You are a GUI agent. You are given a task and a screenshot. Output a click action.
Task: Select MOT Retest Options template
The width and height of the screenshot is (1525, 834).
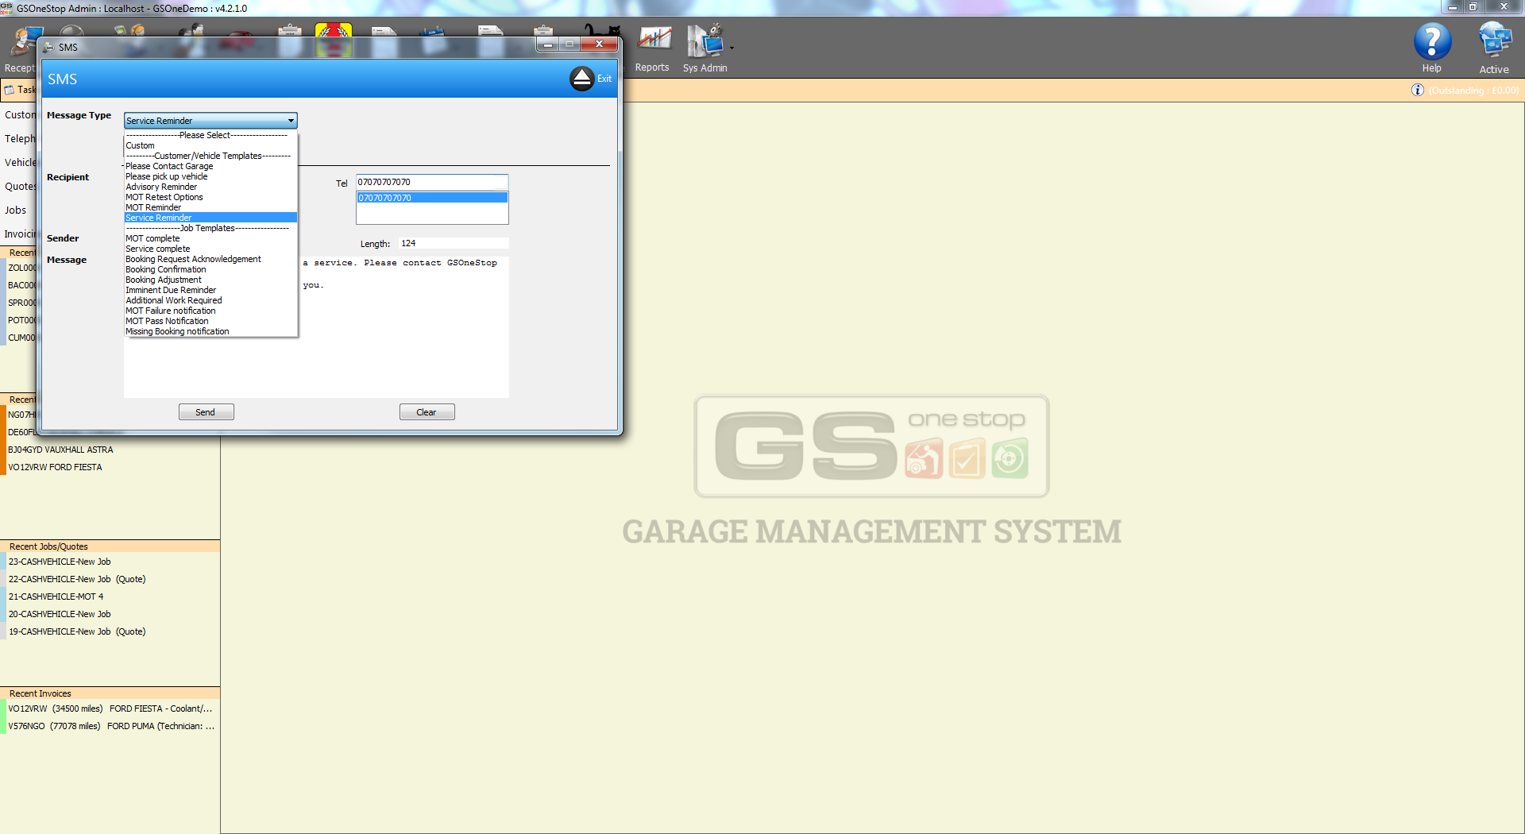[x=211, y=197]
